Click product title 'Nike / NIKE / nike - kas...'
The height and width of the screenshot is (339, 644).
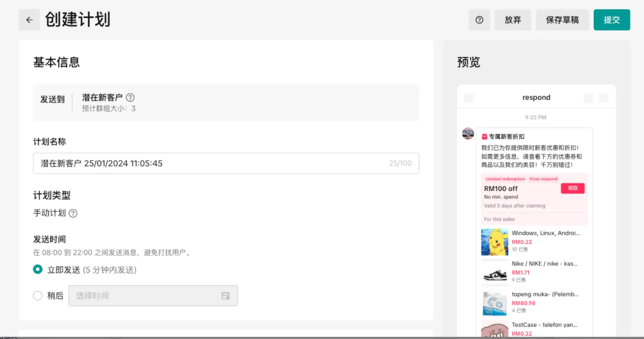pyautogui.click(x=545, y=264)
